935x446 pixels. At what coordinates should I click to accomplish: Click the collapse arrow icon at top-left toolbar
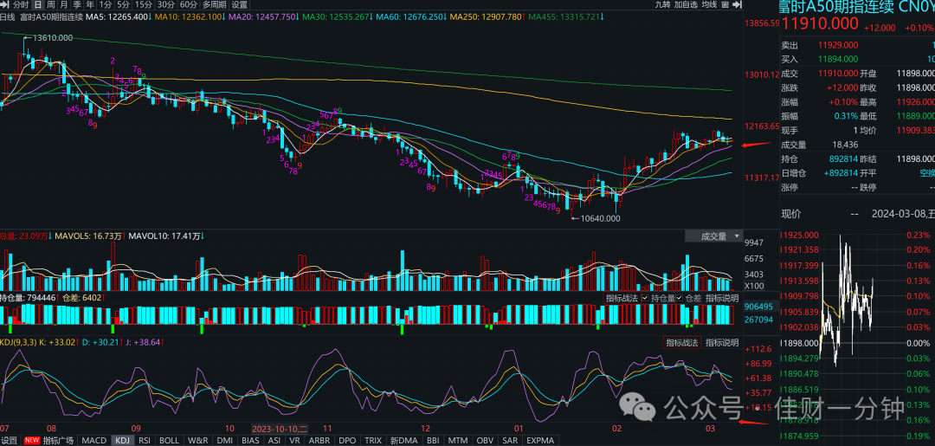click(5, 4)
